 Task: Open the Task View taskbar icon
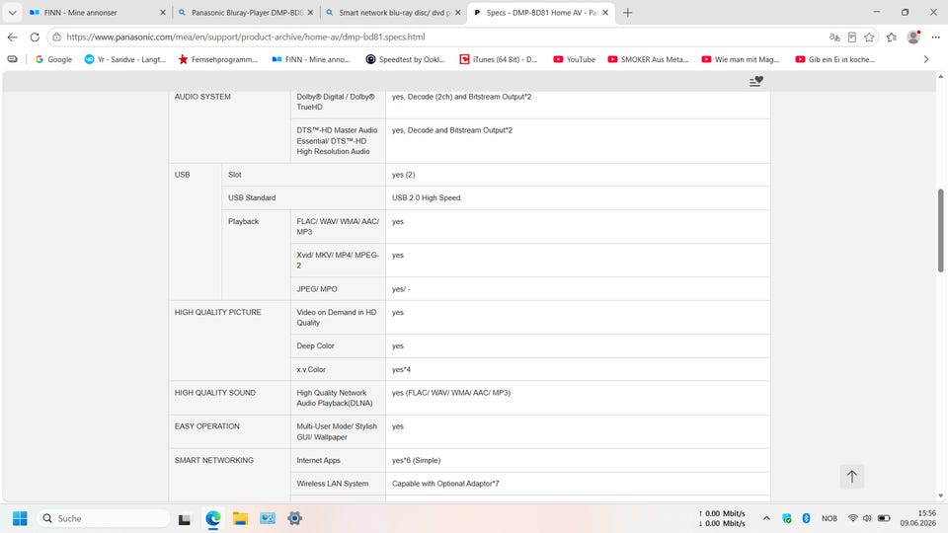click(x=185, y=518)
